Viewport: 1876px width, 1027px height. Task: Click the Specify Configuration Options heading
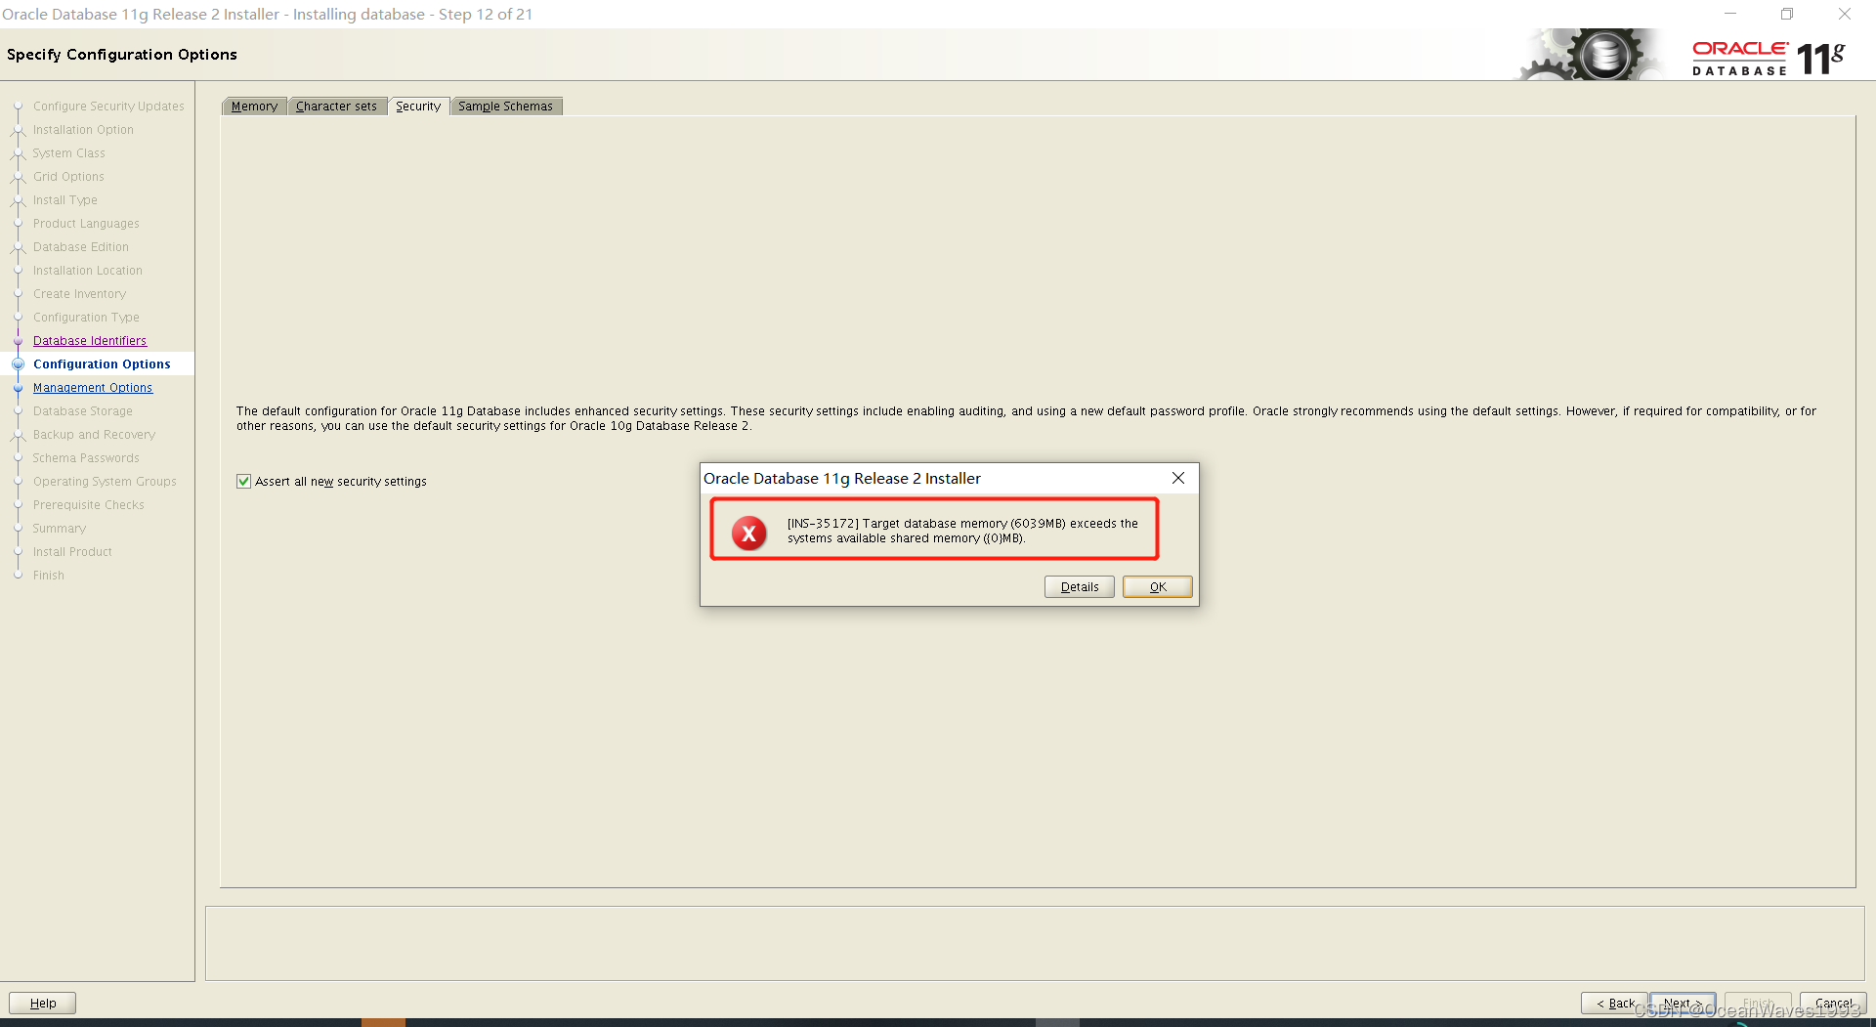122,55
